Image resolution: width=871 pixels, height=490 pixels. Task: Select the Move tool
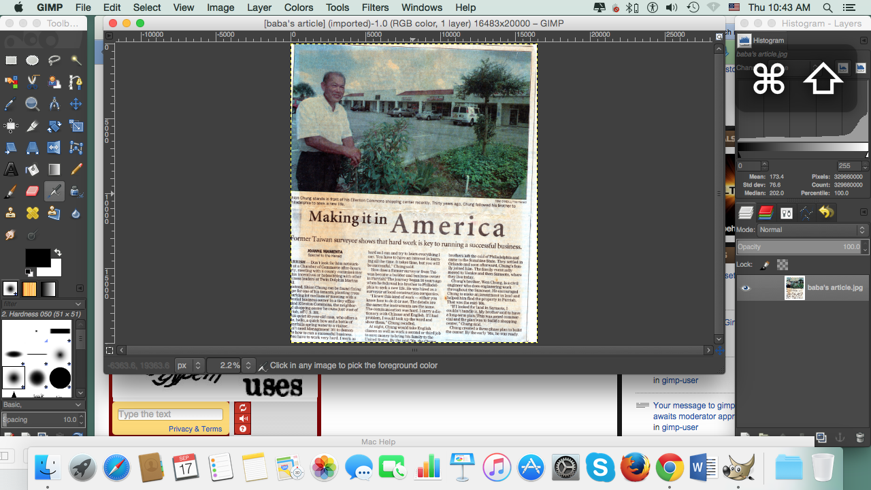pyautogui.click(x=76, y=104)
